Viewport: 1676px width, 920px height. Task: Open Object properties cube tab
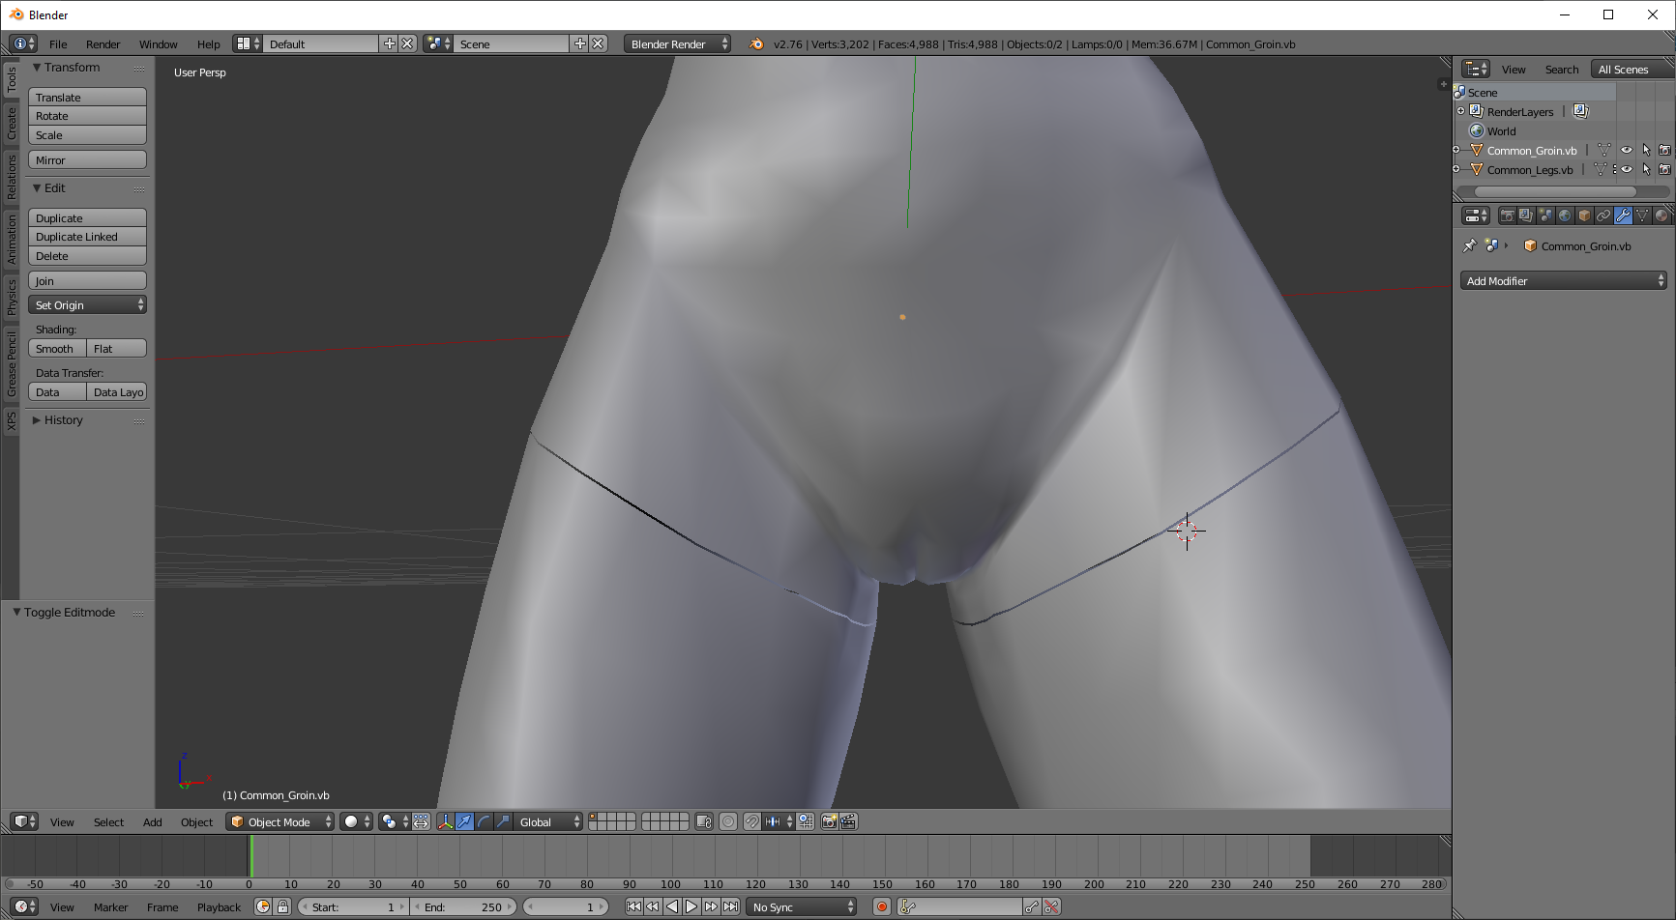pyautogui.click(x=1584, y=216)
